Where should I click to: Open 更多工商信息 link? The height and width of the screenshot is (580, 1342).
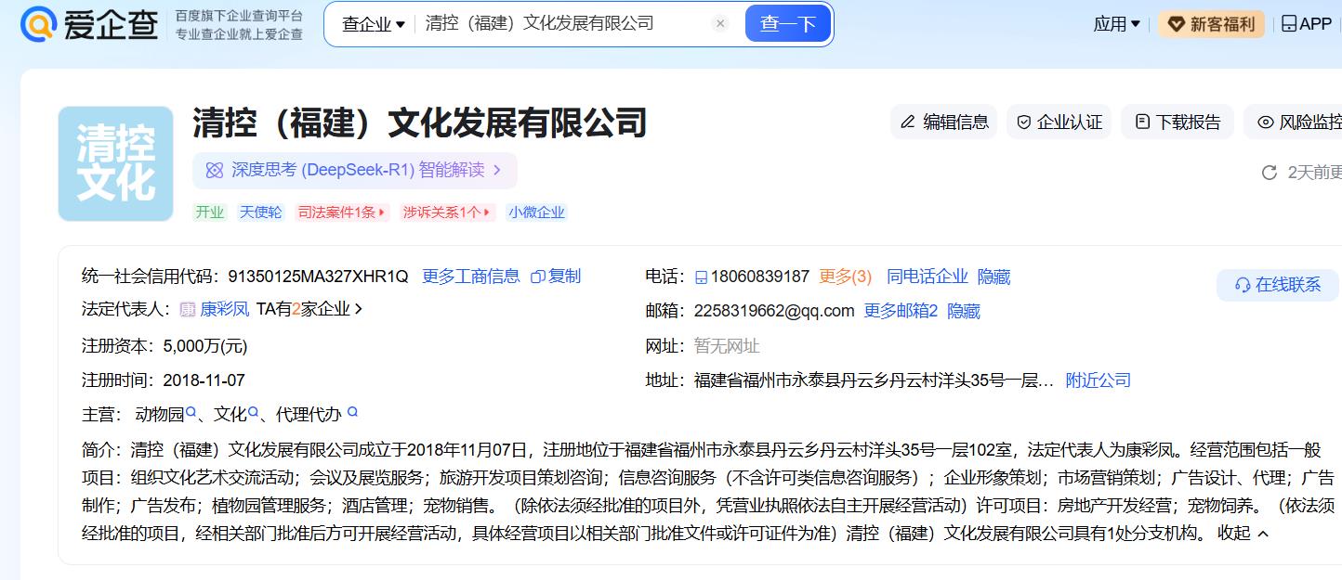tap(470, 277)
